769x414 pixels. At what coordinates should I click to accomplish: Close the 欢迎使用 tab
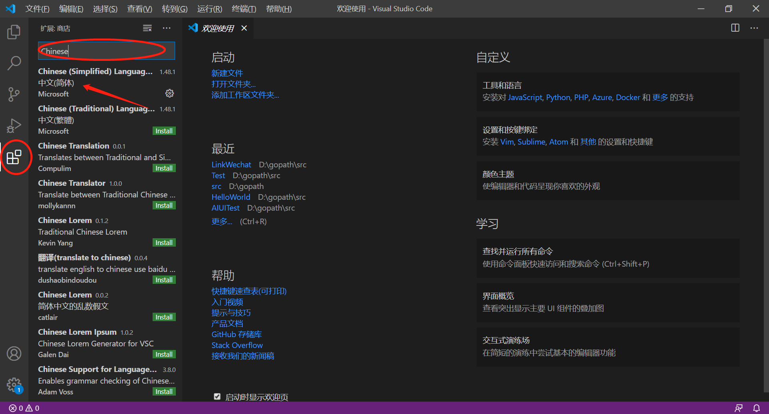click(244, 28)
